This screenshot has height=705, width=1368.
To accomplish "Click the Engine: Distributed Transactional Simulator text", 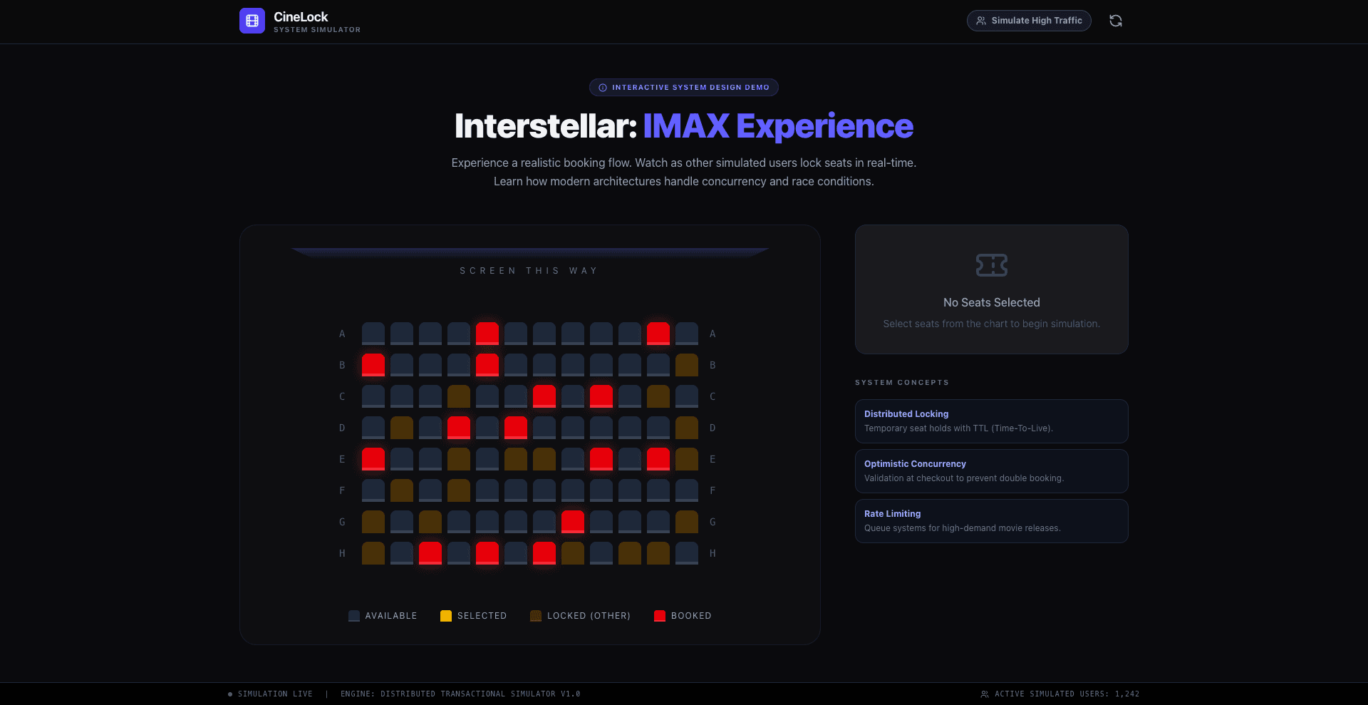I will [x=460, y=694].
